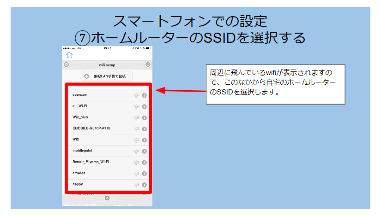The width and height of the screenshot is (381, 216).
Task: Click the round icon left of wifi setup
Action: (66, 65)
